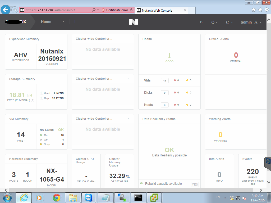Click the Capacity help question icon
The image size is (271, 203).
[x=42, y=98]
